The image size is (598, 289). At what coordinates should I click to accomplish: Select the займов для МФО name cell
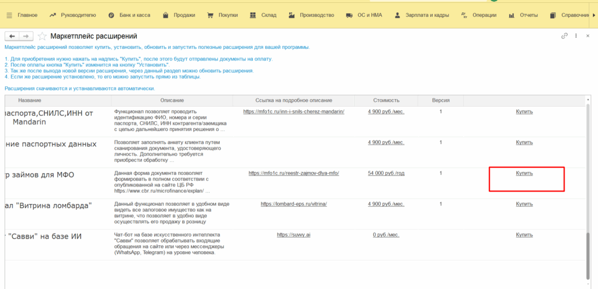tap(58, 183)
